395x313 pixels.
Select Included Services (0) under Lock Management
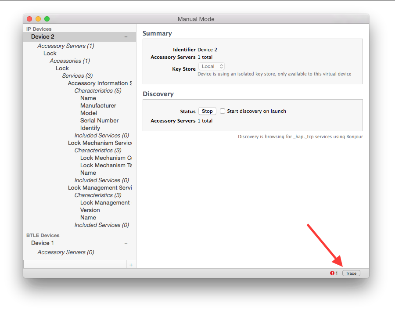coord(102,225)
